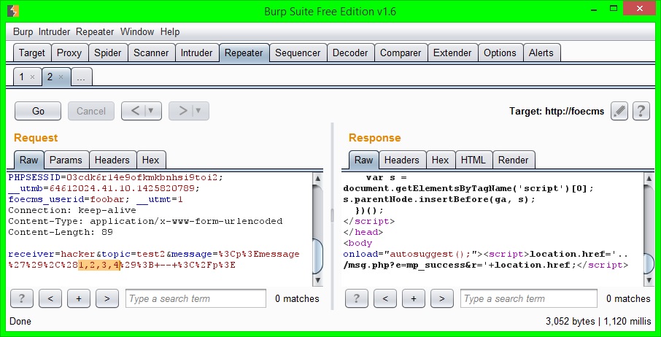Select the request Hex tab

tap(151, 160)
